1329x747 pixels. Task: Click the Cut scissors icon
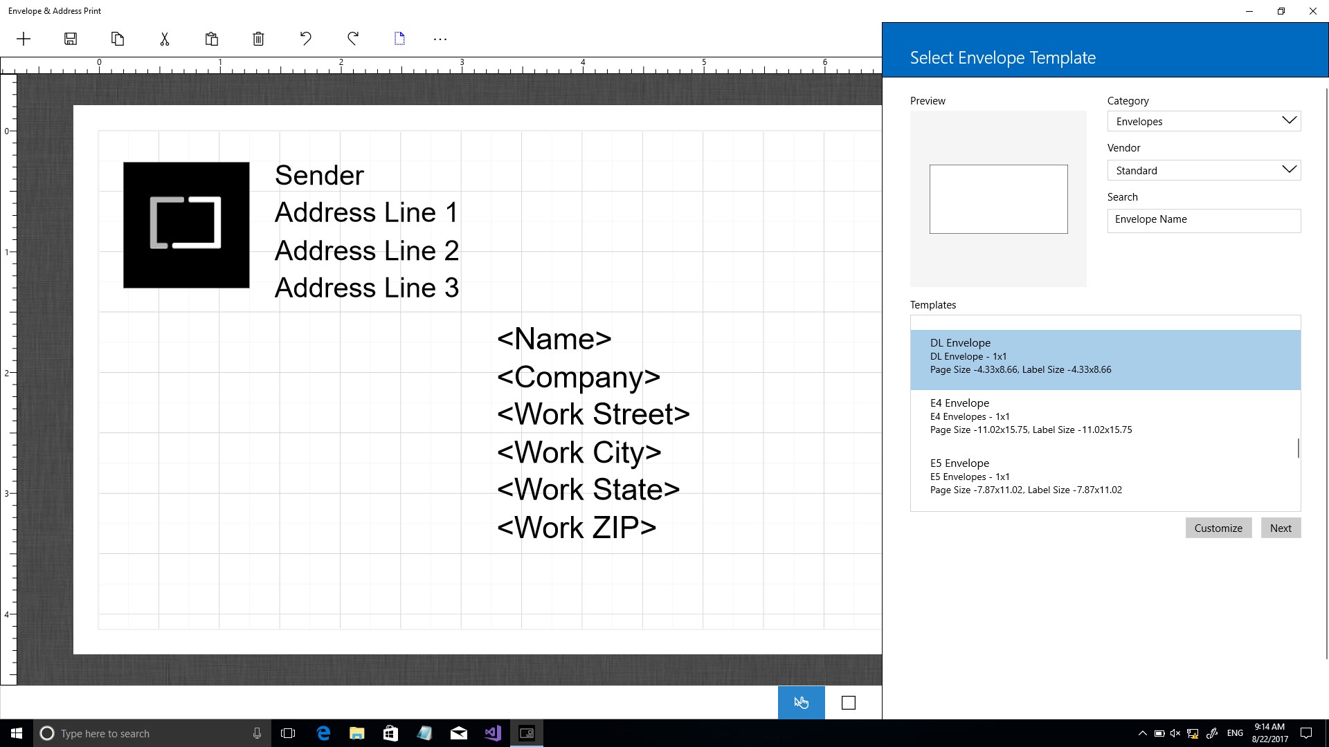click(165, 39)
